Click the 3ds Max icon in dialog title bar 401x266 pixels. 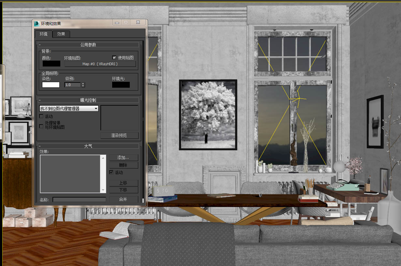coord(37,23)
